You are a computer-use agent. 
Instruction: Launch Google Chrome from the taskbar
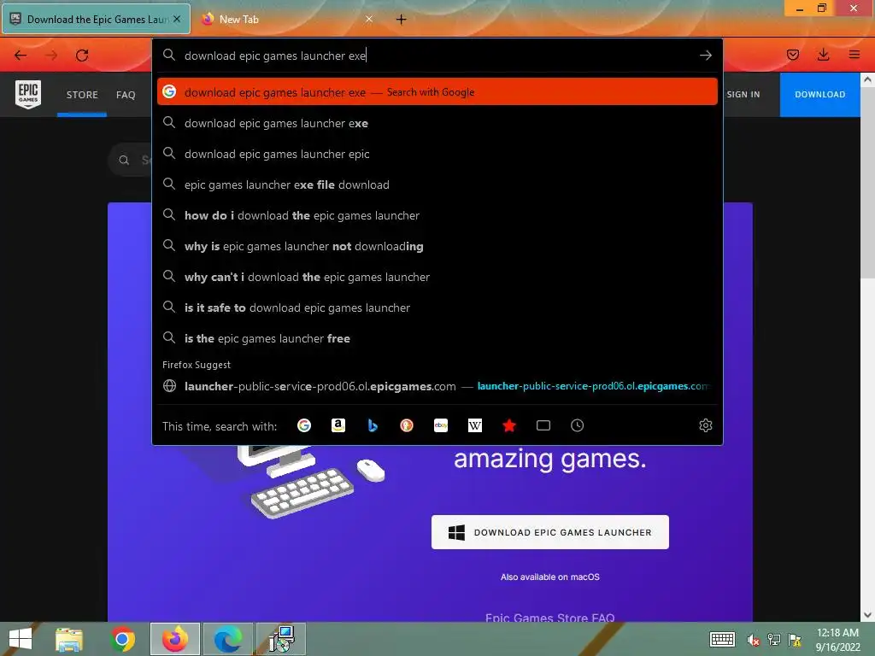coord(122,639)
